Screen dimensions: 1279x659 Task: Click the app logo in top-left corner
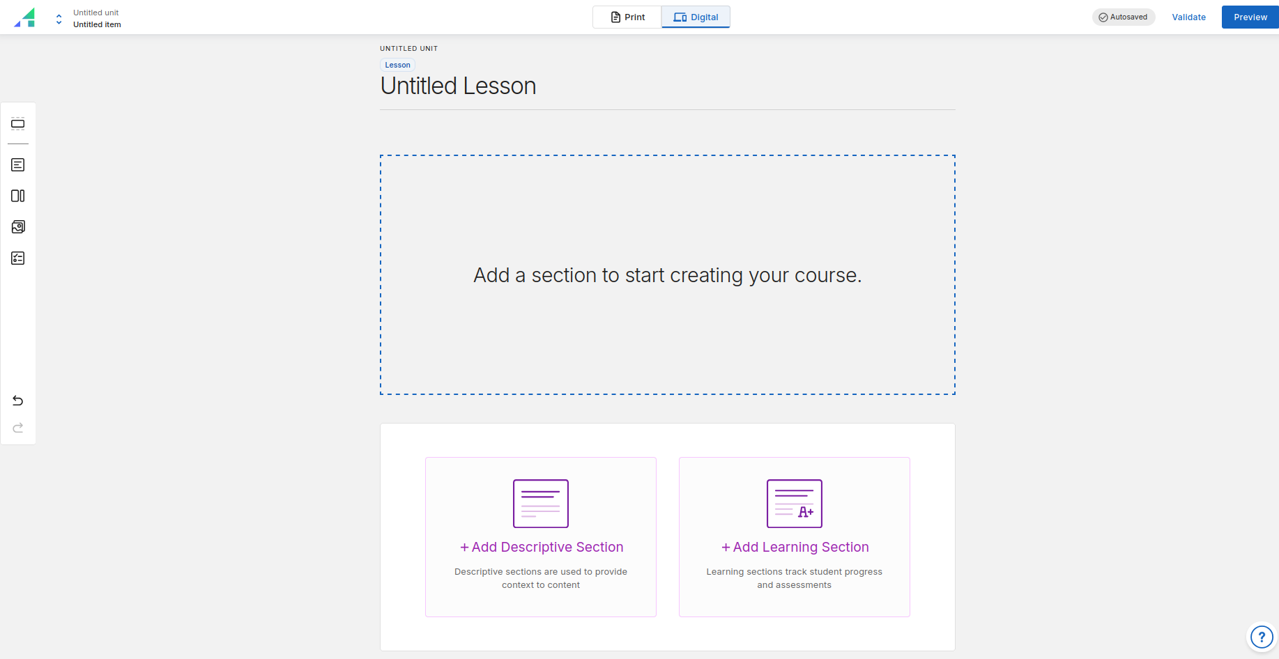24,17
